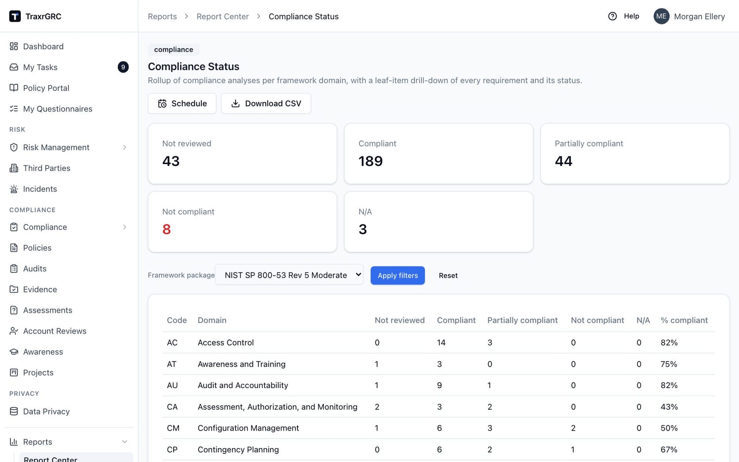Click the Reports breadcrumb link
Image resolution: width=739 pixels, height=462 pixels.
click(162, 16)
